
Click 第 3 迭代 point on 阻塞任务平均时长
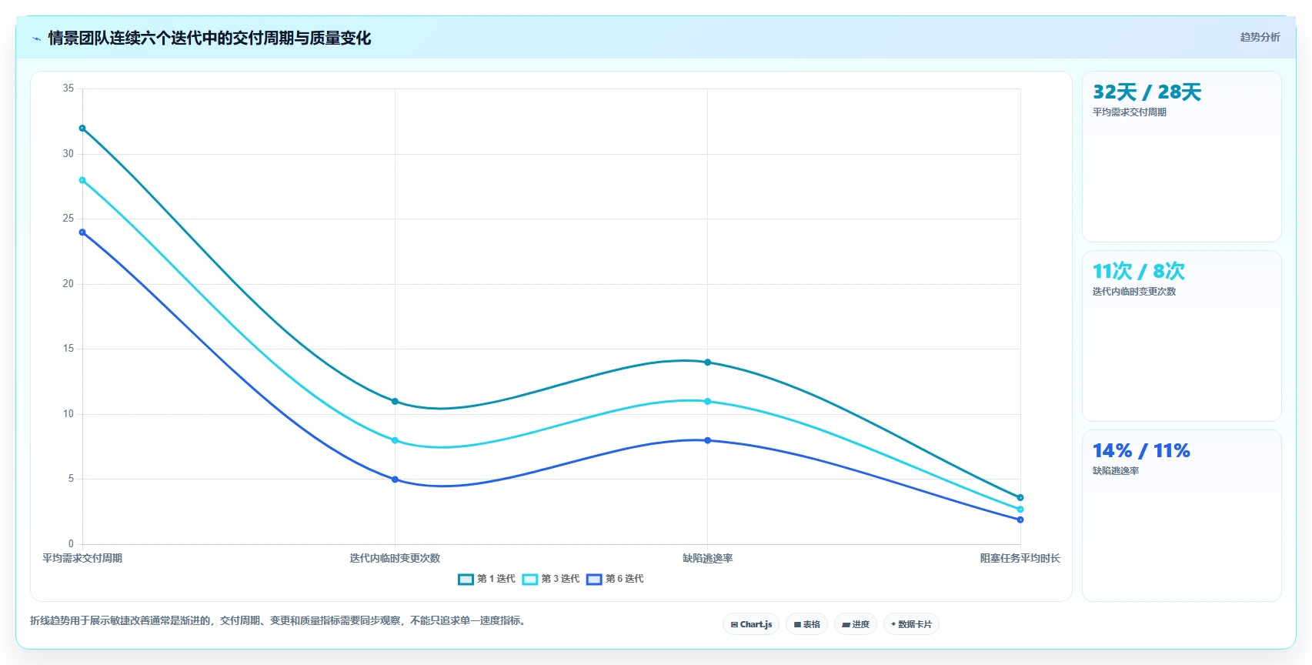pos(1020,510)
